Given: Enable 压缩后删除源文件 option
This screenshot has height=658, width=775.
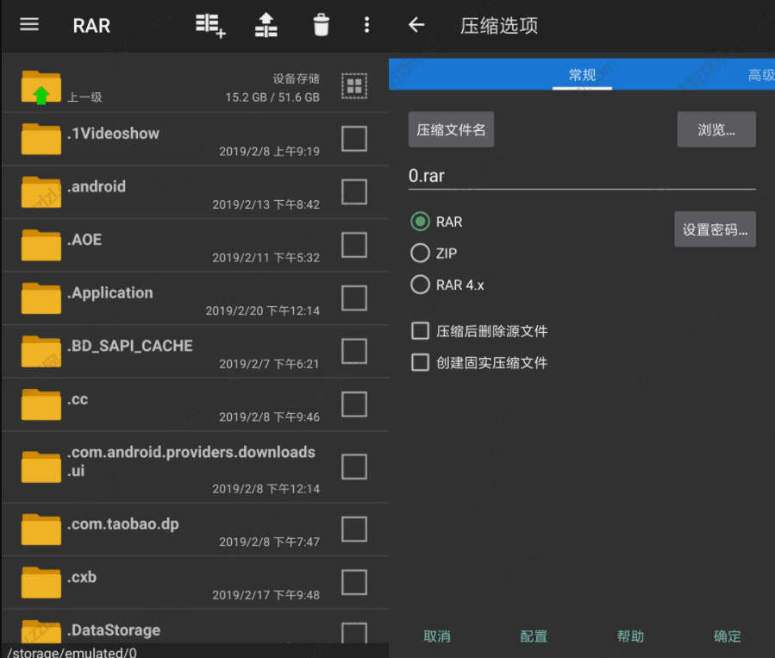Looking at the screenshot, I should 420,330.
